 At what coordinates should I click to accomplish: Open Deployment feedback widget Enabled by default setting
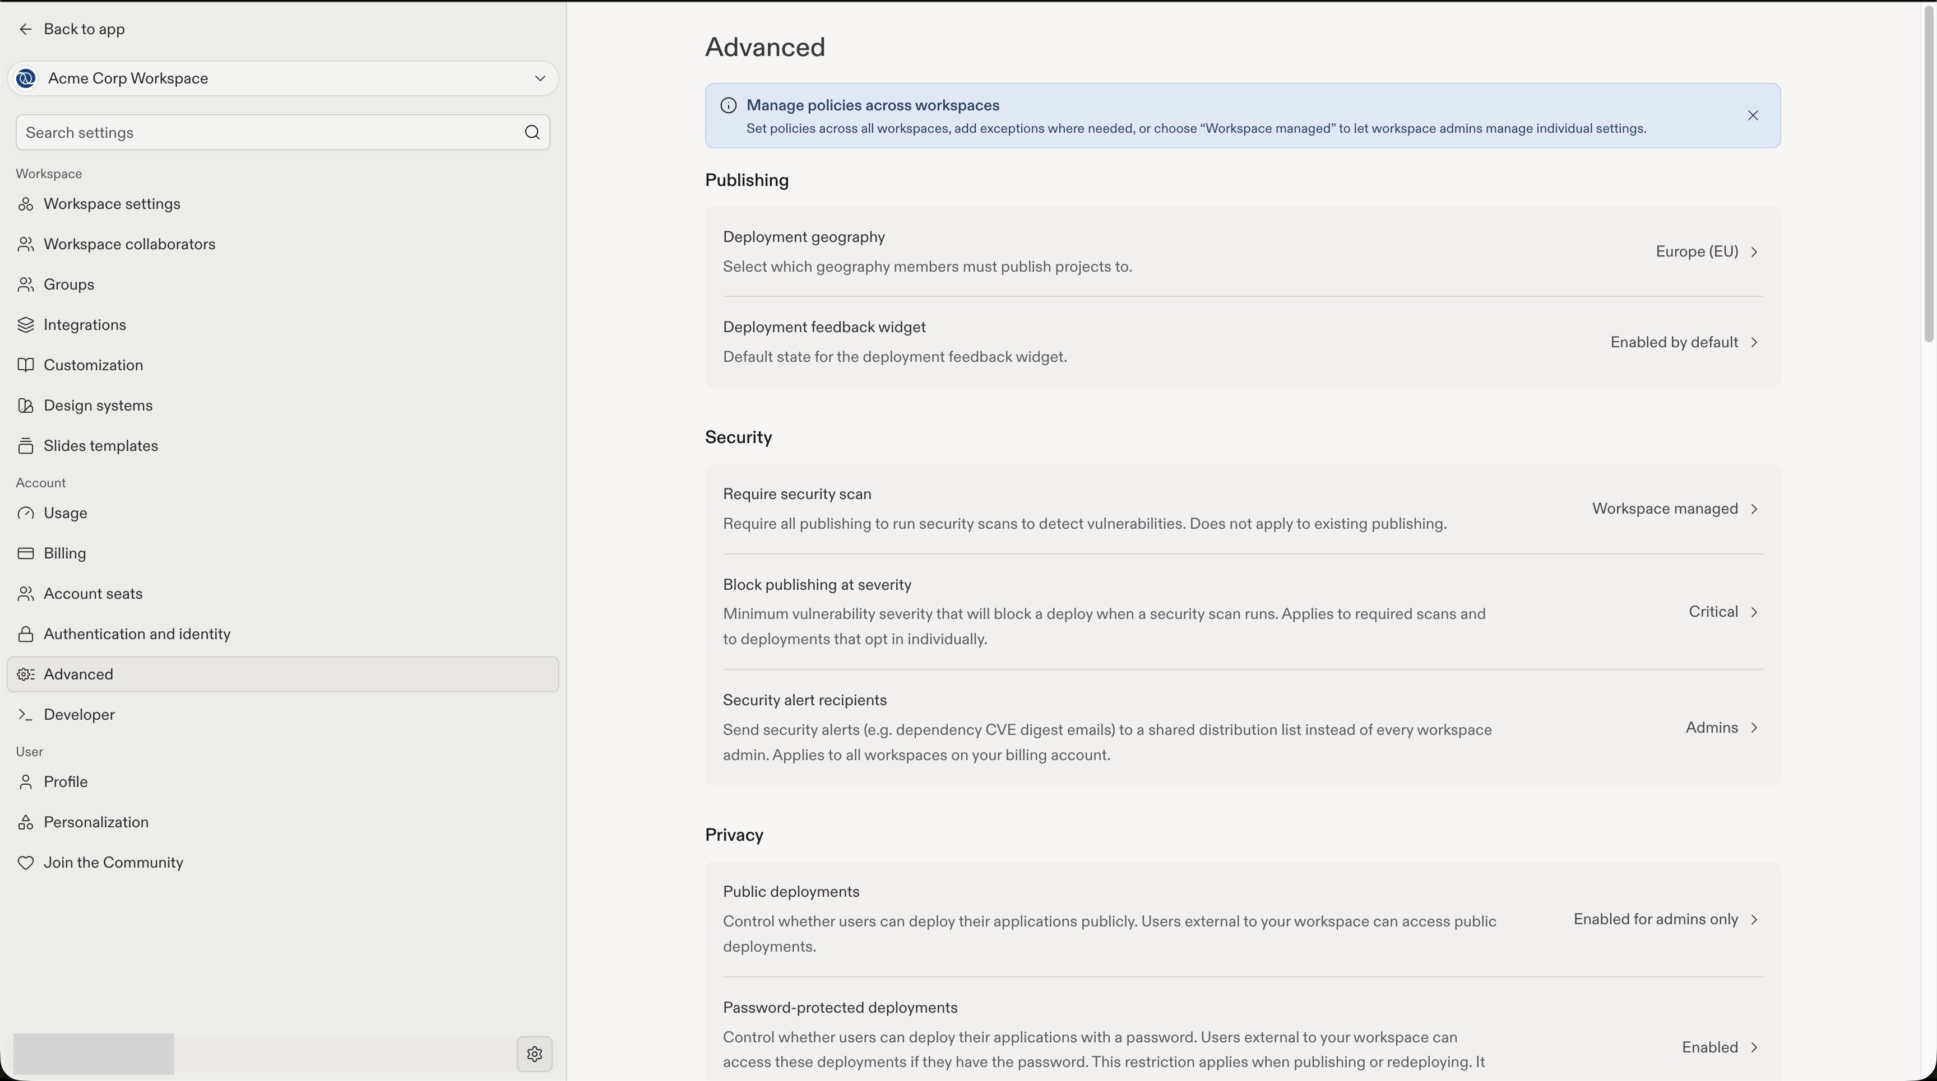click(x=1684, y=343)
